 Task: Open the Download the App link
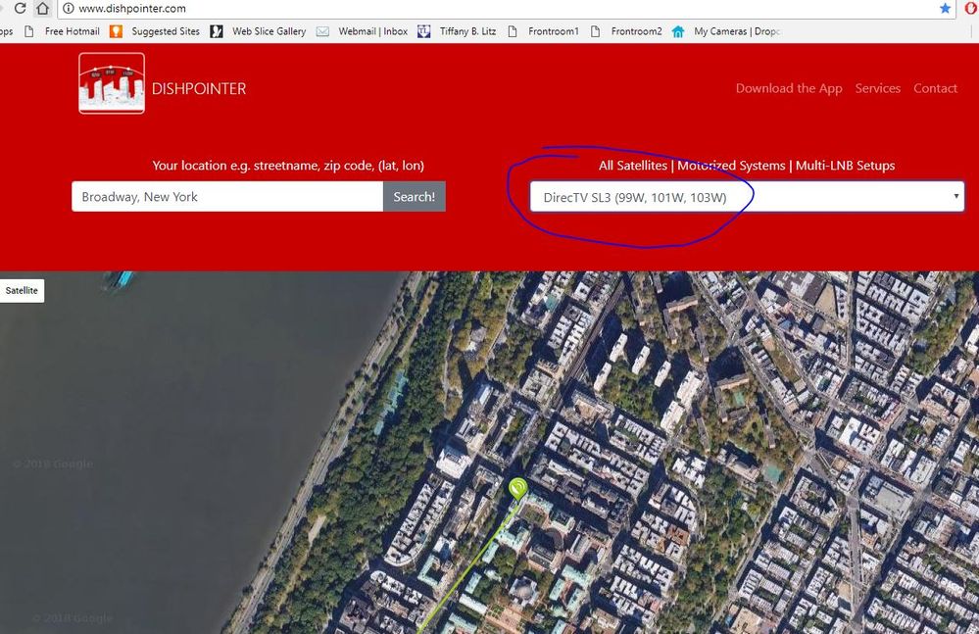[x=789, y=88]
